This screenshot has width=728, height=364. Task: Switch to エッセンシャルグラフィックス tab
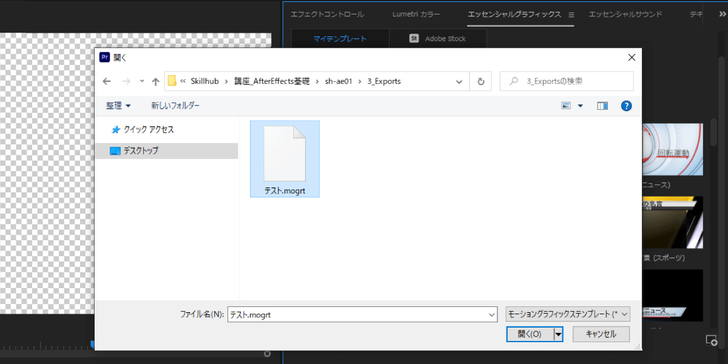coord(514,14)
